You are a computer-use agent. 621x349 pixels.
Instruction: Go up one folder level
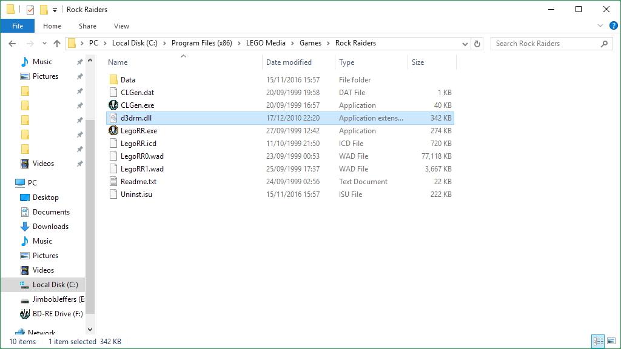(x=57, y=44)
